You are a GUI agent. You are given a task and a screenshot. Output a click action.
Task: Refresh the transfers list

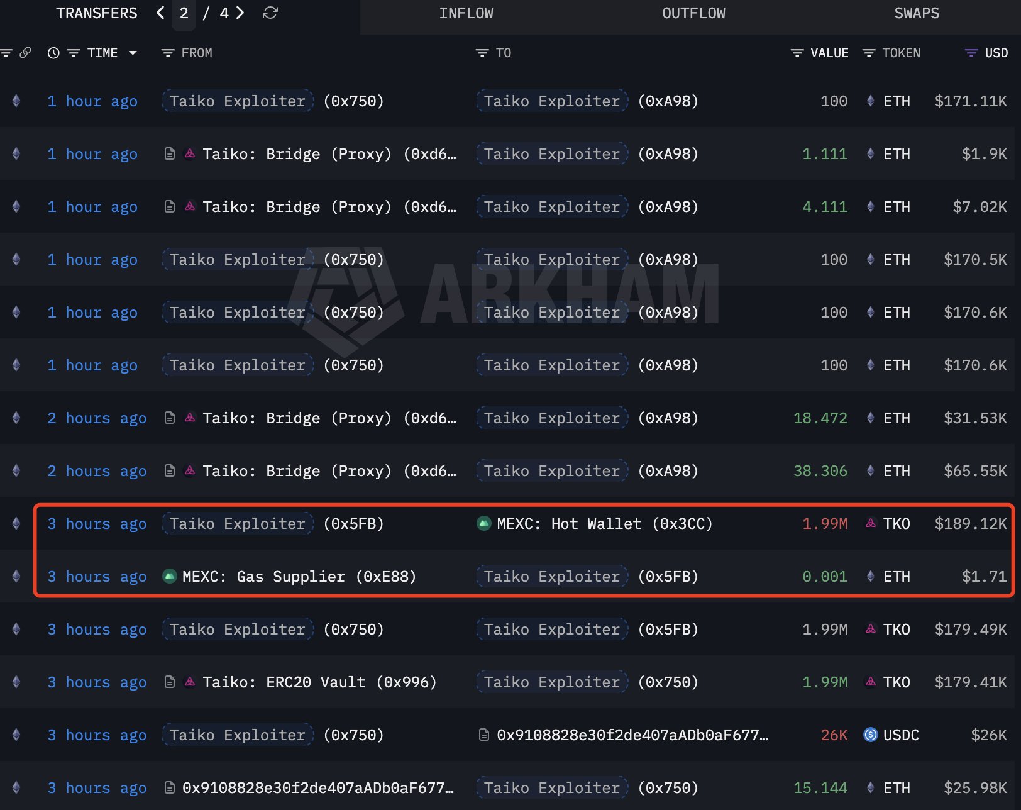click(x=270, y=13)
